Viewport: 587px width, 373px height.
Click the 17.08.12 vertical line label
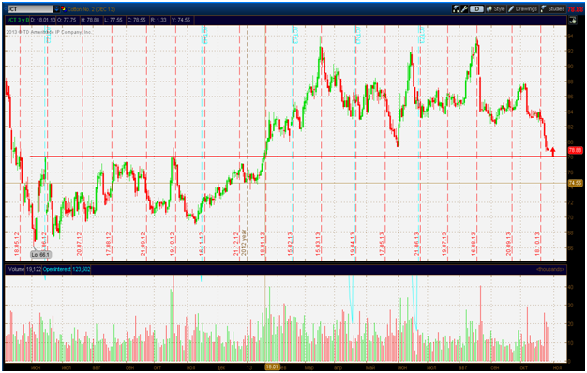point(109,245)
